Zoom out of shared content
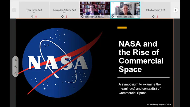Image resolution: width=190 pixels, height=107 pixels. click(16, 73)
